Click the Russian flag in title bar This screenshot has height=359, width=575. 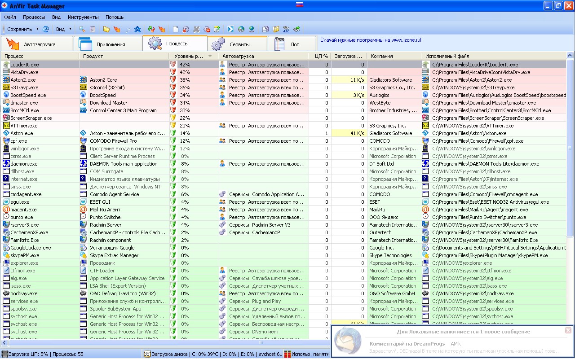click(x=300, y=5)
